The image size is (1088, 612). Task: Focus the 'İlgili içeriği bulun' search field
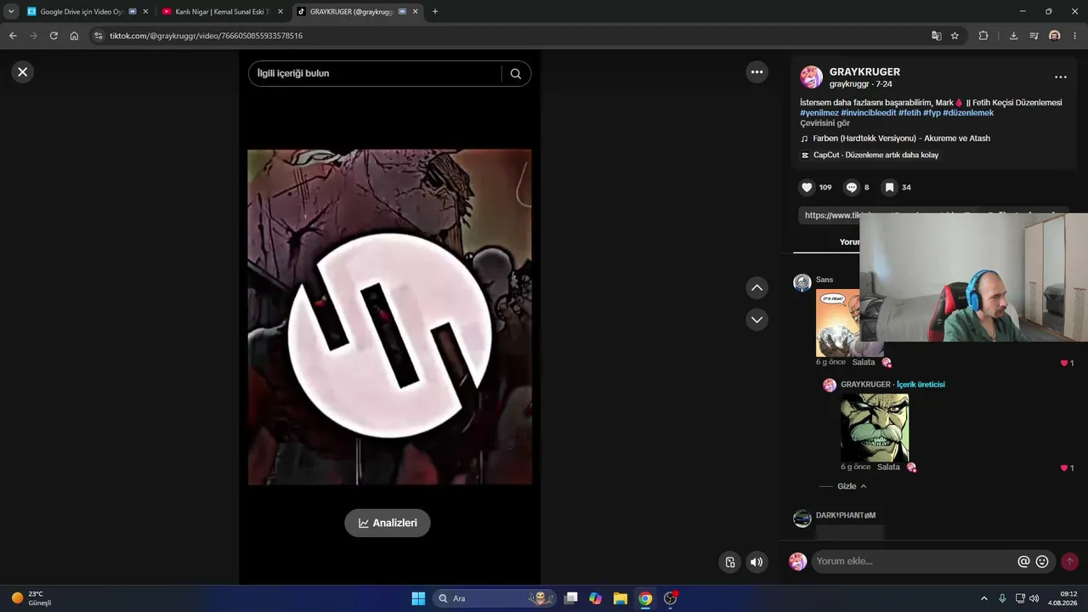(374, 74)
